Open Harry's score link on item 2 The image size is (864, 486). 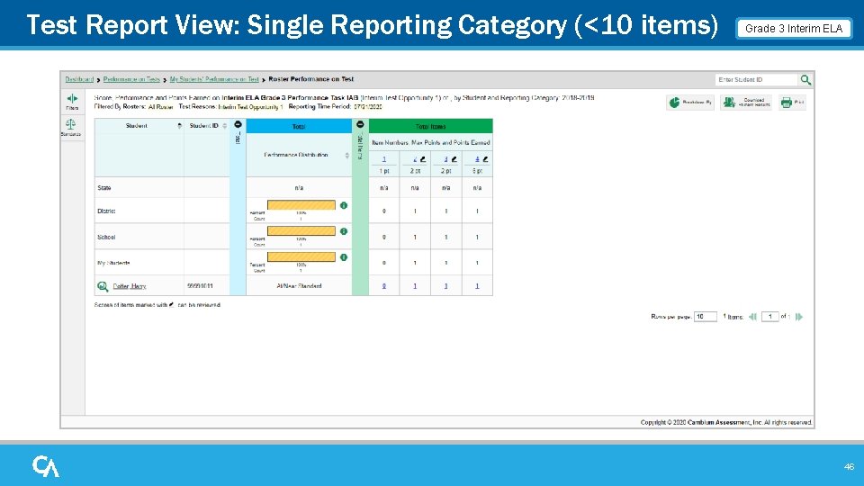point(415,286)
